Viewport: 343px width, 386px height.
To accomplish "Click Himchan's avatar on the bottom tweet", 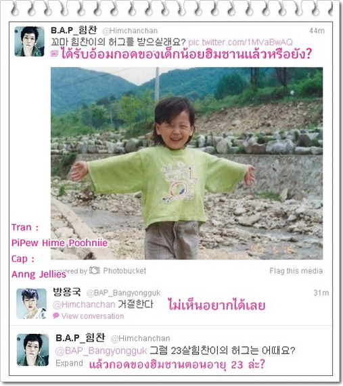I will 32,349.
